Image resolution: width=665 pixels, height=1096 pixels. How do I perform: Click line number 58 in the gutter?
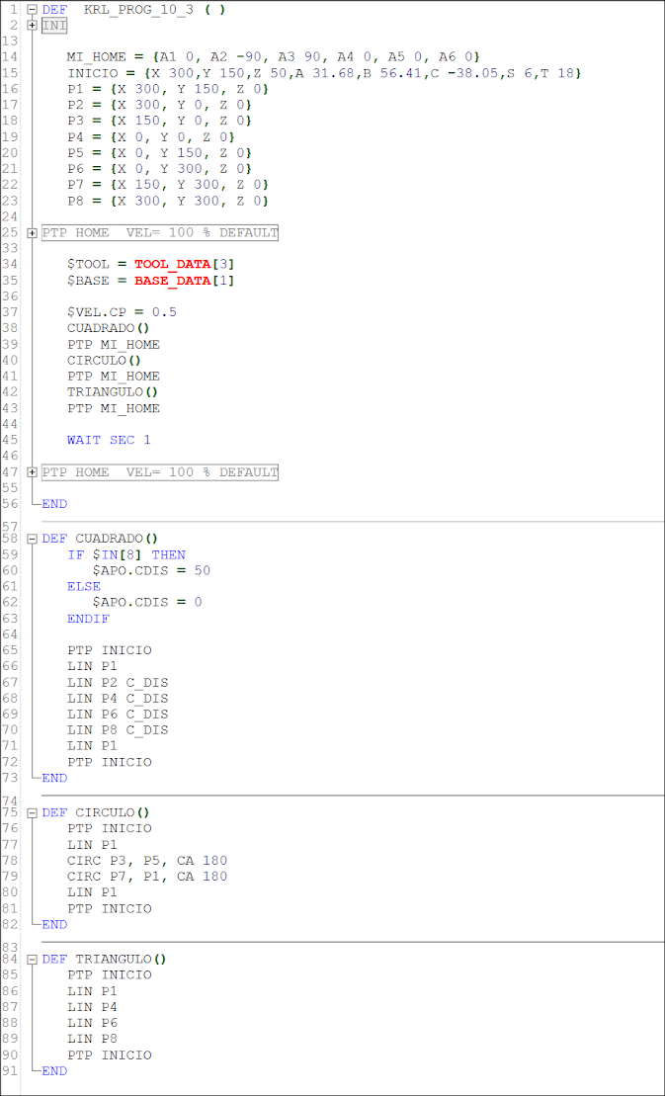pyautogui.click(x=11, y=539)
